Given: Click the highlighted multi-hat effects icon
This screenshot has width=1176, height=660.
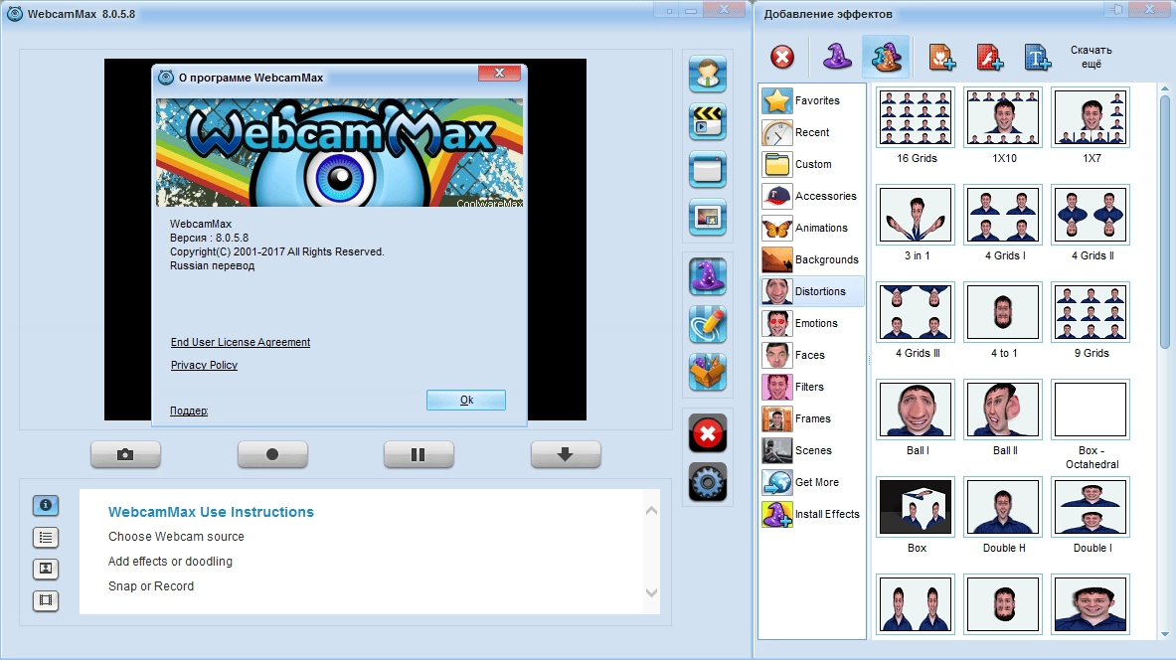Looking at the screenshot, I should (886, 57).
